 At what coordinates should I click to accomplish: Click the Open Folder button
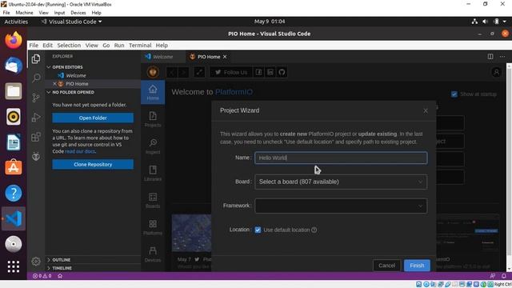pyautogui.click(x=93, y=118)
